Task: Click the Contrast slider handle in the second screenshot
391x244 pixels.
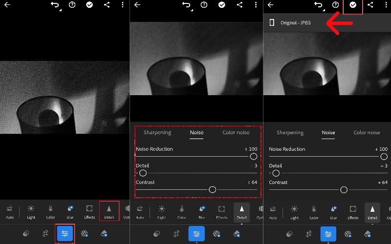Action: 212,190
